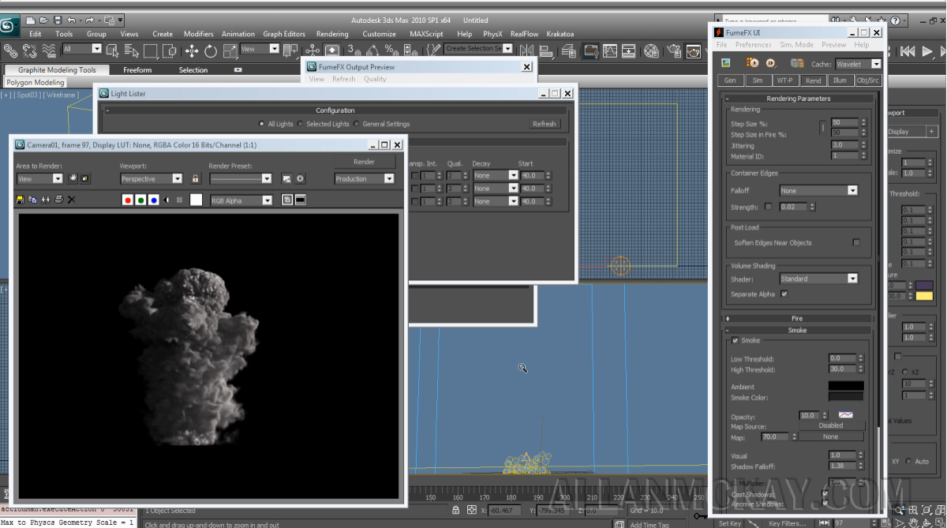947x528 pixels.
Task: Toggle the blue channel in render window
Action: (x=154, y=200)
